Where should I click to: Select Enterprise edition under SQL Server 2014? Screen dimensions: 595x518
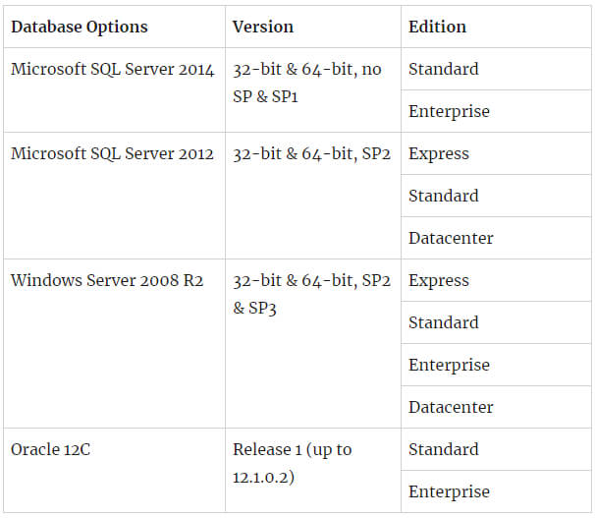click(496, 111)
